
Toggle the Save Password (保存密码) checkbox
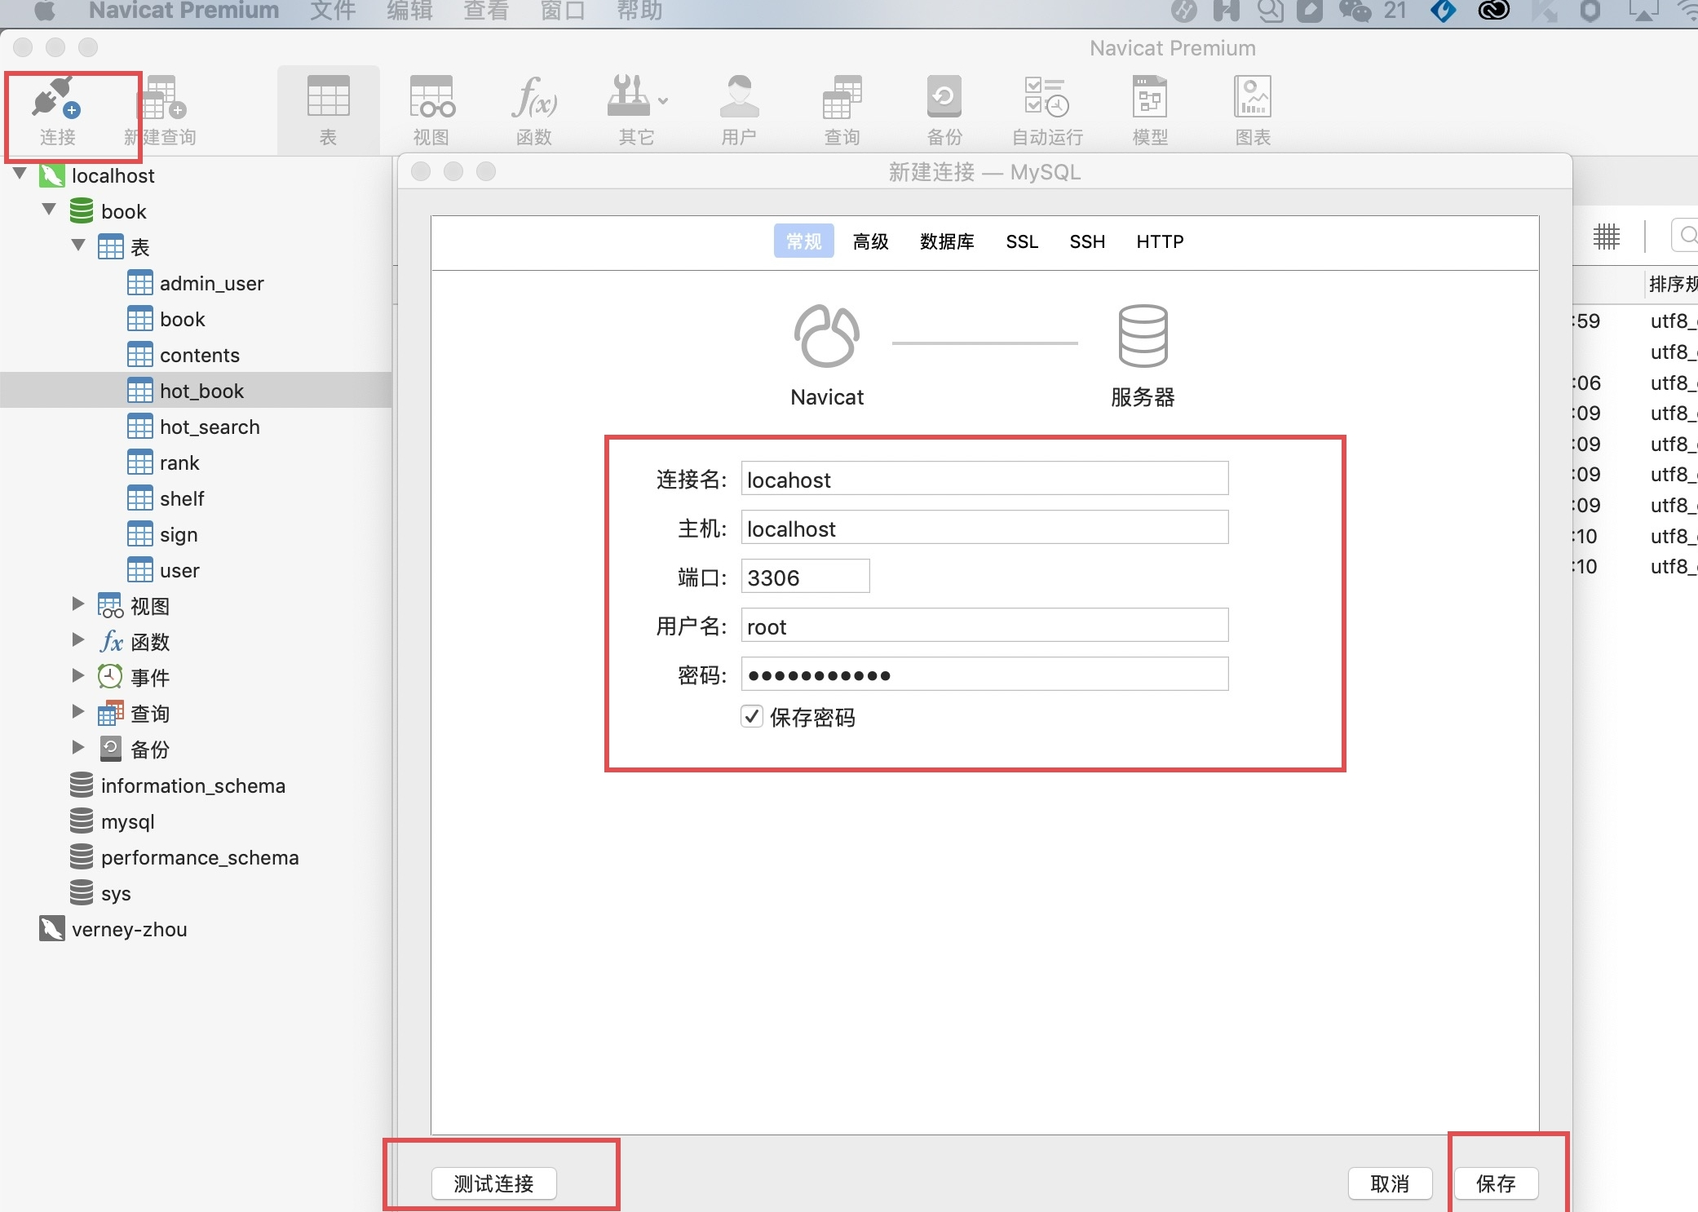(x=752, y=717)
